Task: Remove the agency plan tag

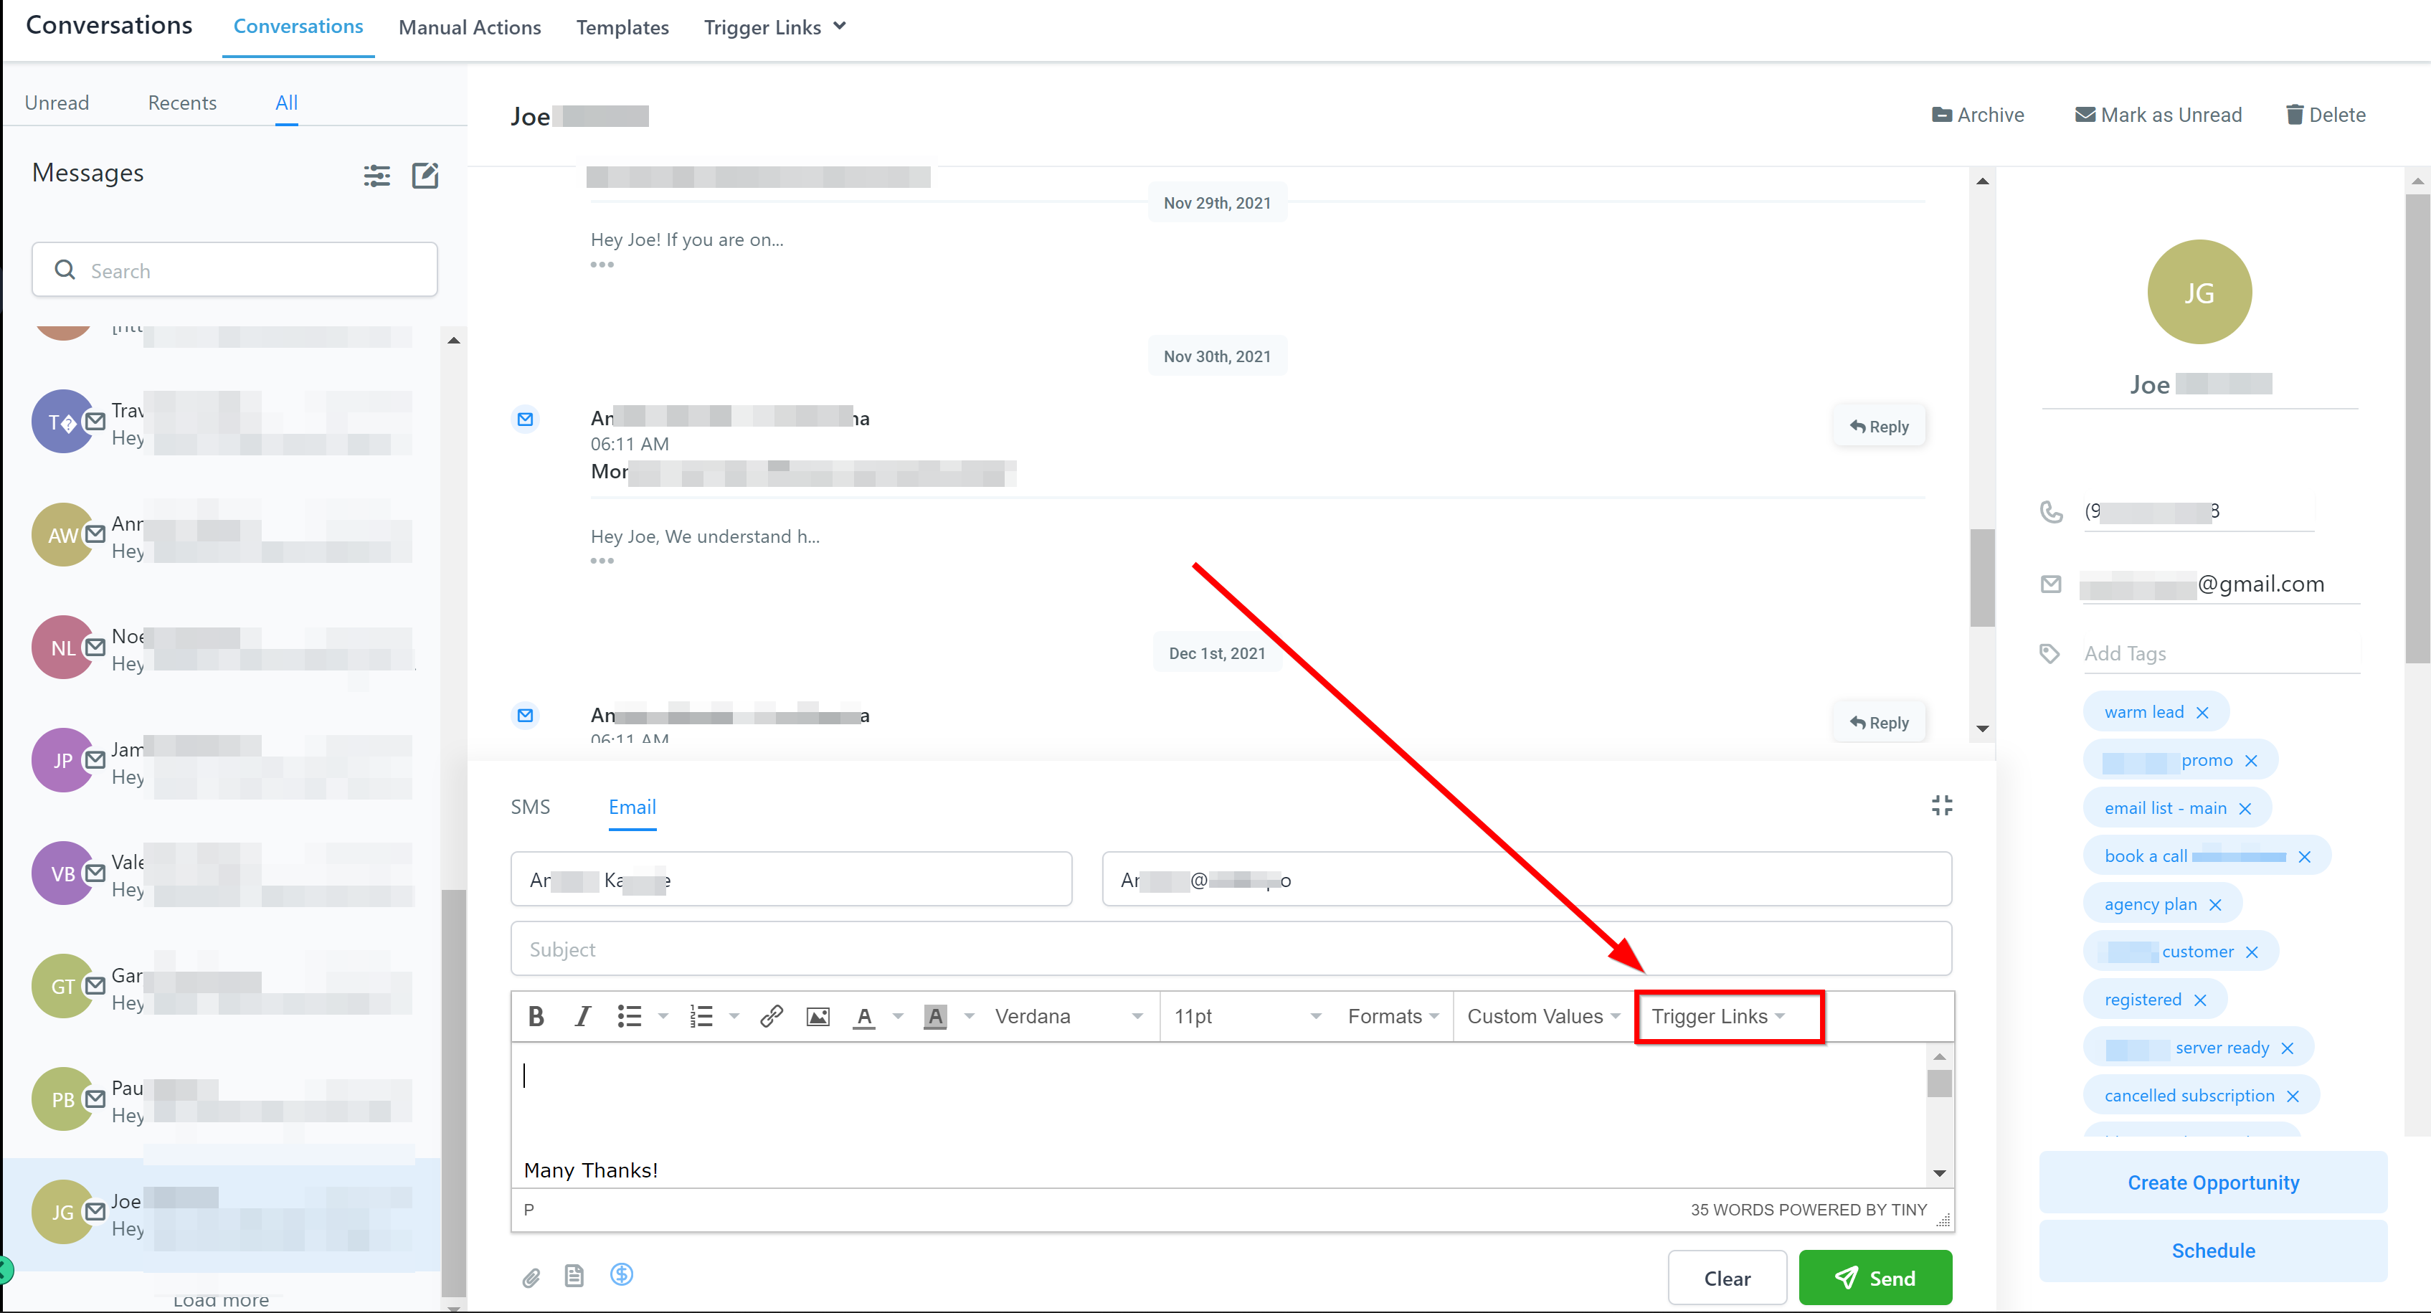Action: tap(2216, 904)
